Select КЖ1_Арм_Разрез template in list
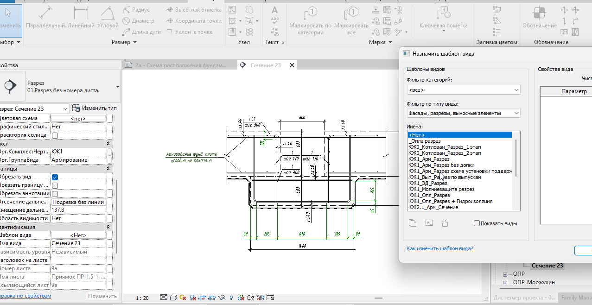Viewport: 592px width, 305px height. 429,159
